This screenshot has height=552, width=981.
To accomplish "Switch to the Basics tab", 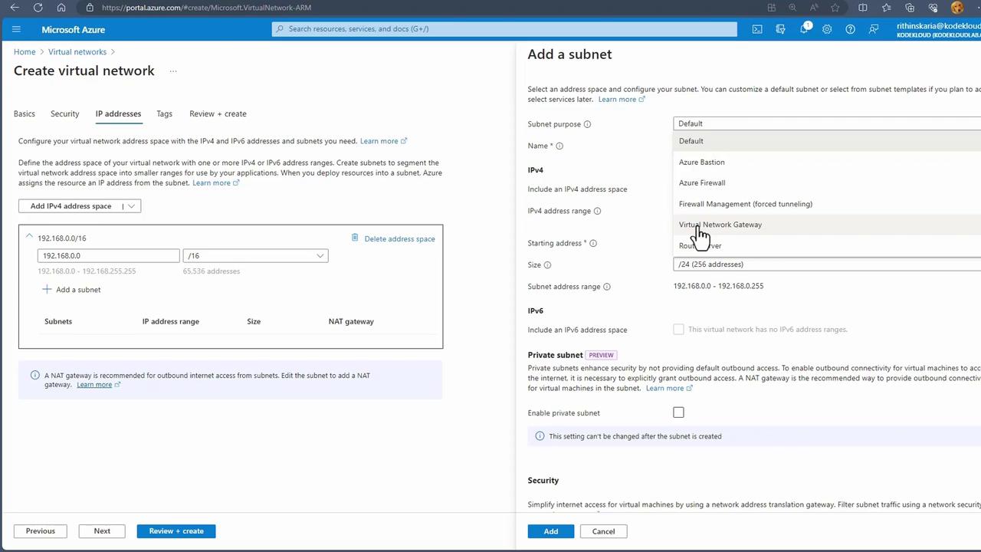I will point(25,113).
